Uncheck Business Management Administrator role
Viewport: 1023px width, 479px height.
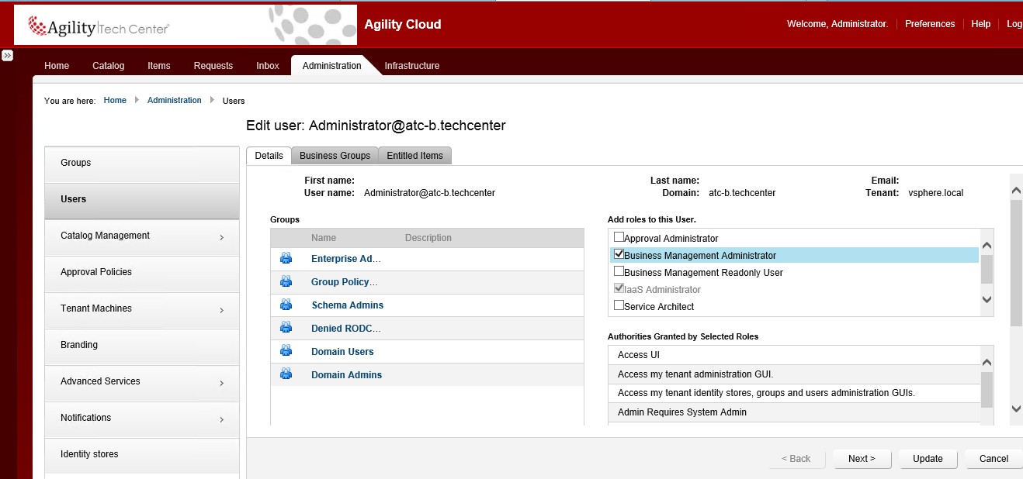tap(619, 254)
